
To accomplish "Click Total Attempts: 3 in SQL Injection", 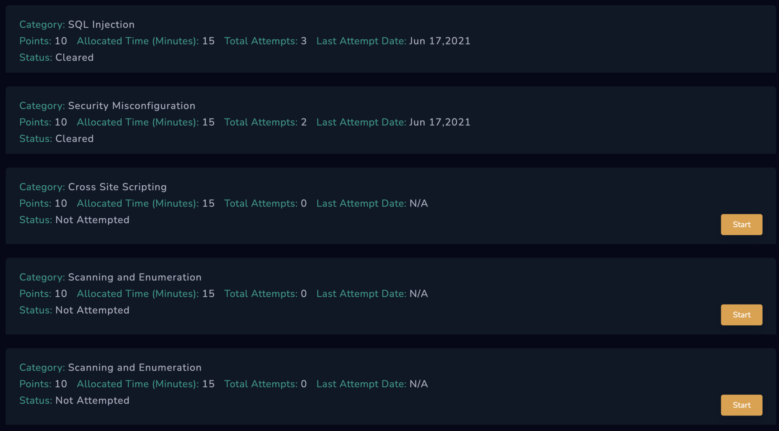I will click(265, 41).
